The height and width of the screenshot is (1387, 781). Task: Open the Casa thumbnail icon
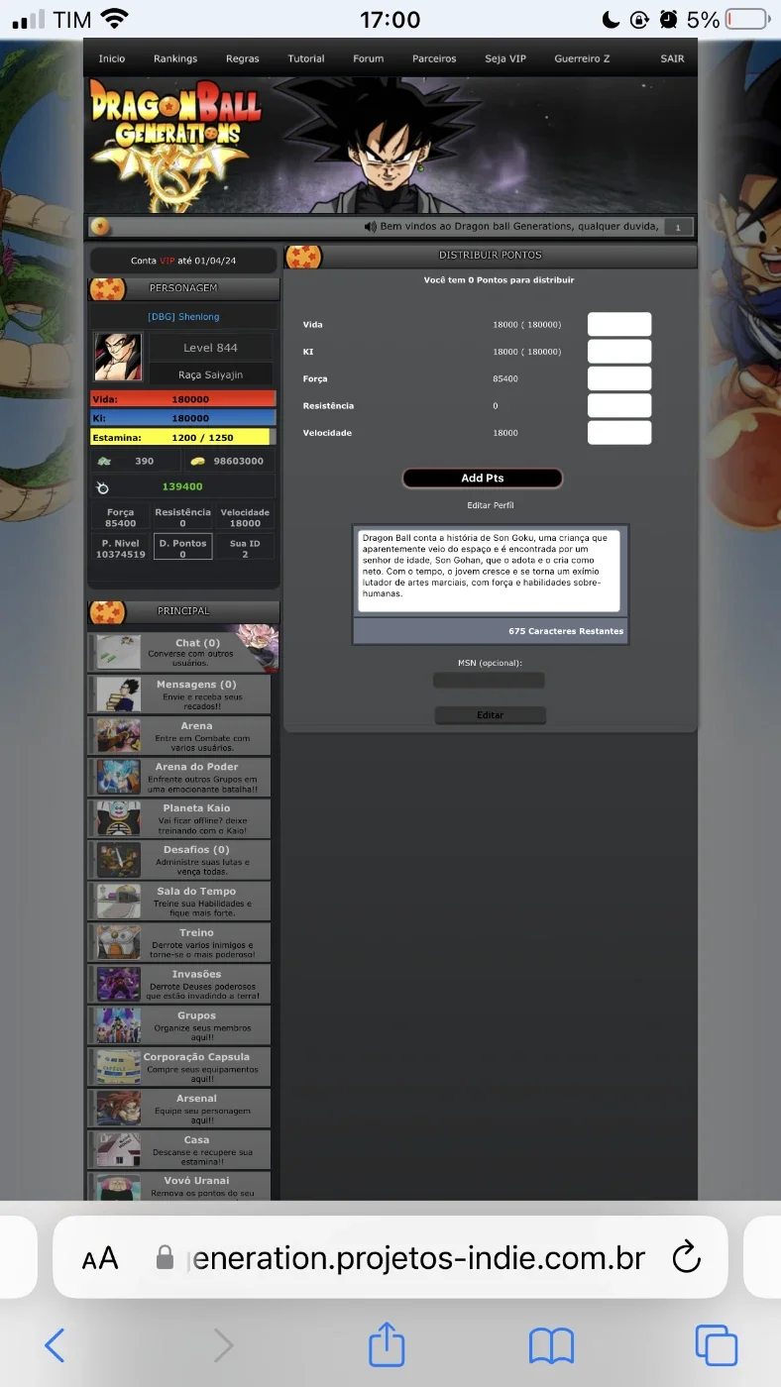[x=118, y=1149]
